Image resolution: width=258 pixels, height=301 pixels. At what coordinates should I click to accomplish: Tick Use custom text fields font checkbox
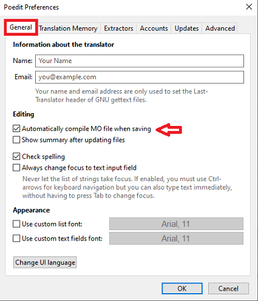click(16, 239)
